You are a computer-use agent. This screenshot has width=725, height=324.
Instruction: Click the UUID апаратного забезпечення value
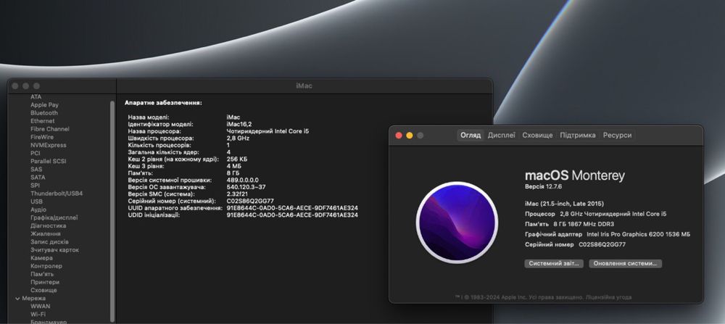pos(292,208)
